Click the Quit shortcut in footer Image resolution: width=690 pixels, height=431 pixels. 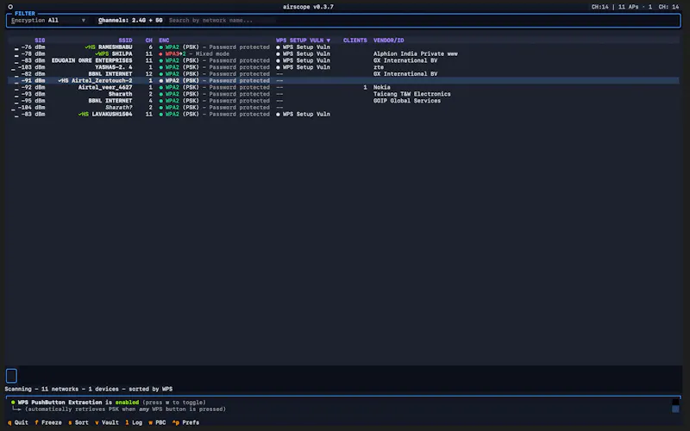tap(18, 422)
